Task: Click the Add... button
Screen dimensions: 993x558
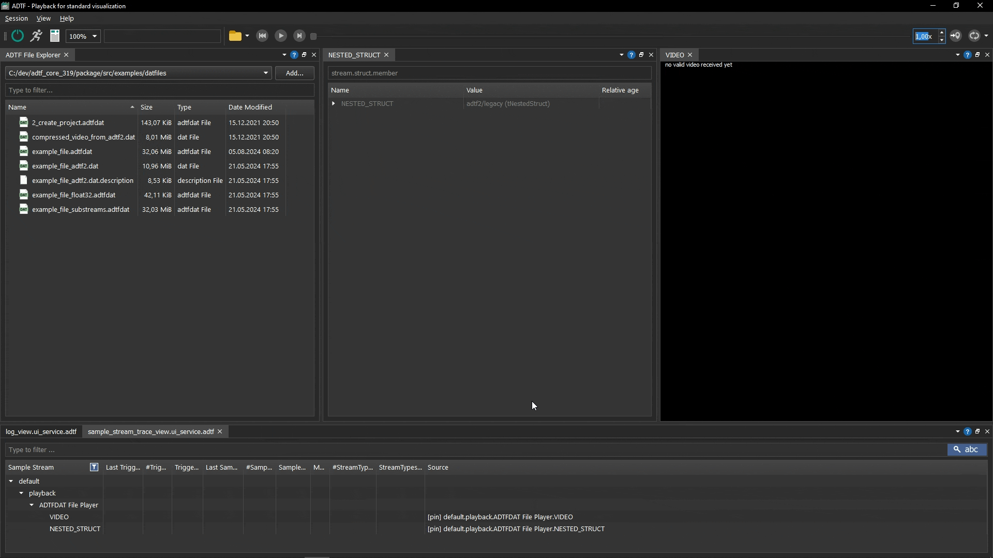Action: (295, 73)
